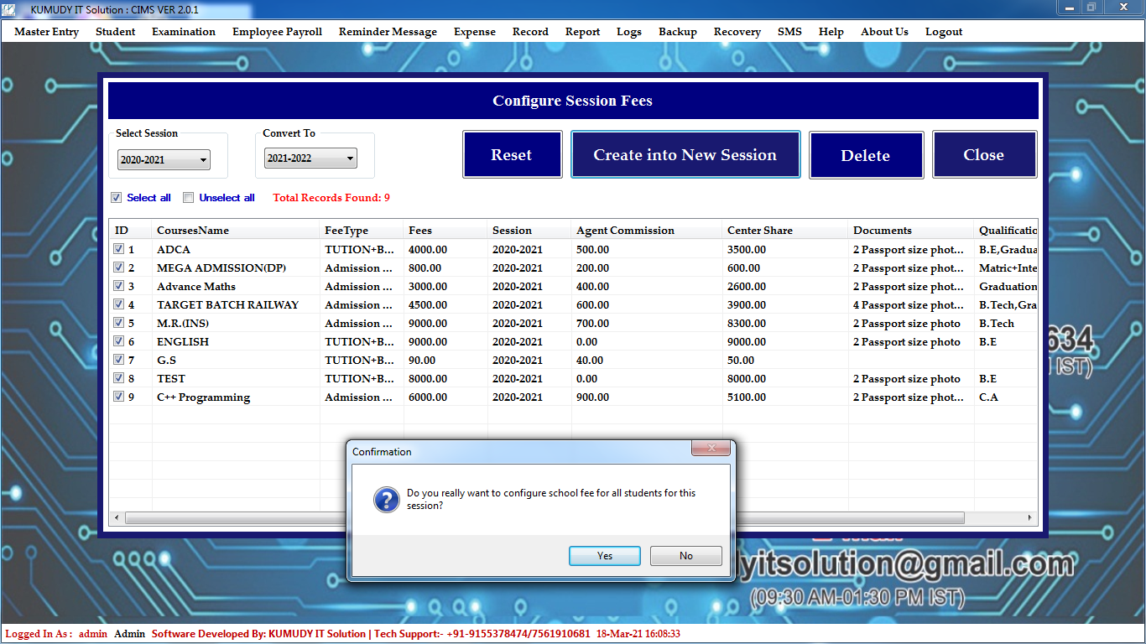
Task: Uncheck the C++ Programming row checkbox
Action: tap(118, 397)
